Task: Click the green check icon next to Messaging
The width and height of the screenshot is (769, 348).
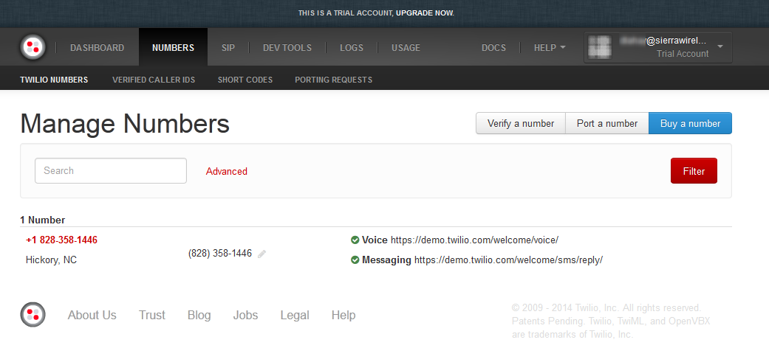Action: [355, 260]
